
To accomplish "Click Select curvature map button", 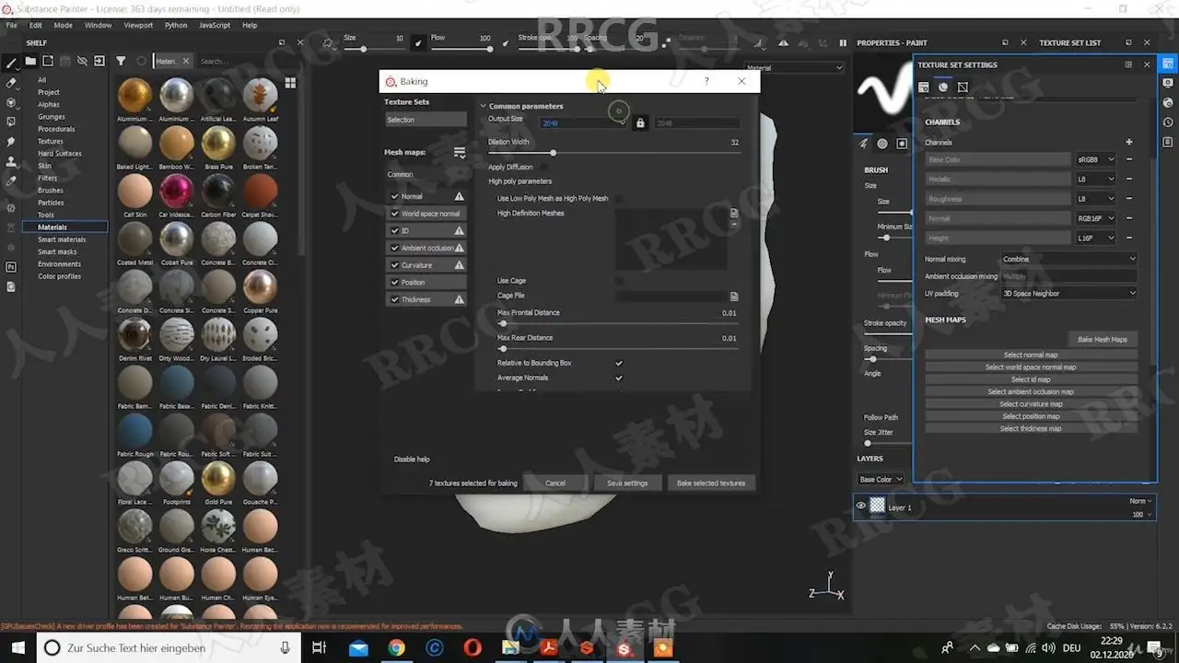I will (x=1031, y=403).
